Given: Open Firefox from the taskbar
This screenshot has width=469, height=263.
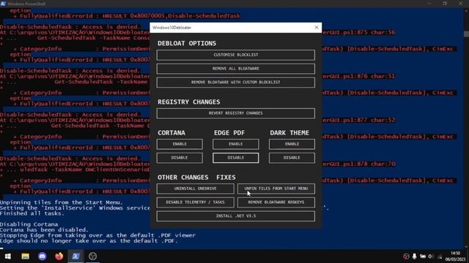Looking at the screenshot, I should coord(59,256).
